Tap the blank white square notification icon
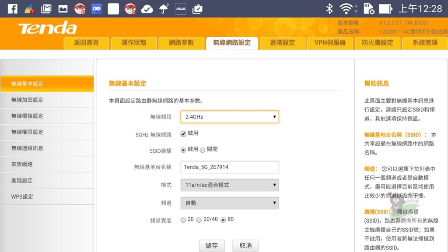Image resolution: width=448 pixels, height=252 pixels. coord(113,9)
